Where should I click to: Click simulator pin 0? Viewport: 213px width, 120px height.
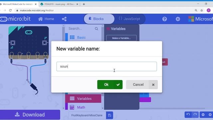12,54
